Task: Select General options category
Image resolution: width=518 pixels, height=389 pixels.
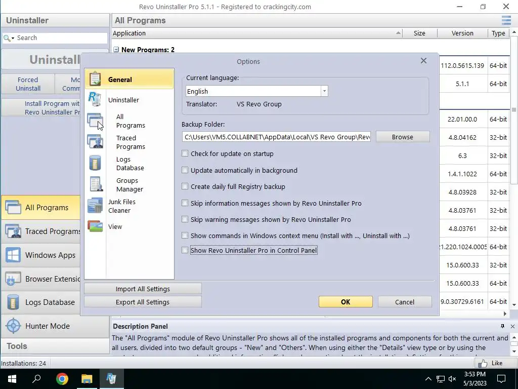Action: (x=129, y=79)
